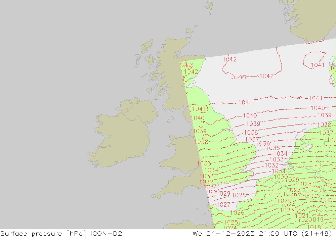336x246 pixels.
Task: Click the "Surface pressure [hPa]" caption text
Action: point(43,234)
